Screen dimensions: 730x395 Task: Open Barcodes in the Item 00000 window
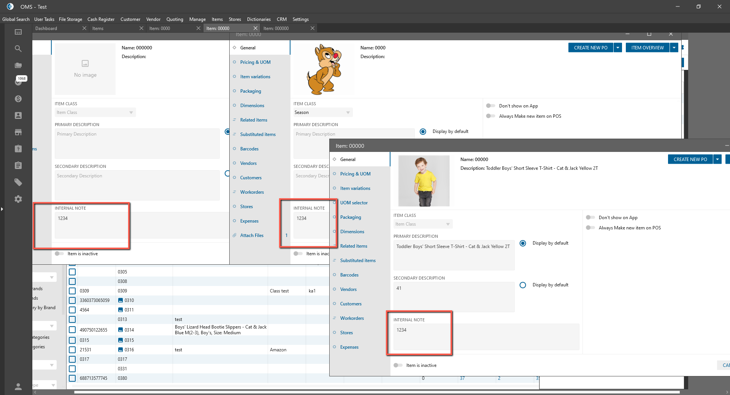tap(349, 275)
